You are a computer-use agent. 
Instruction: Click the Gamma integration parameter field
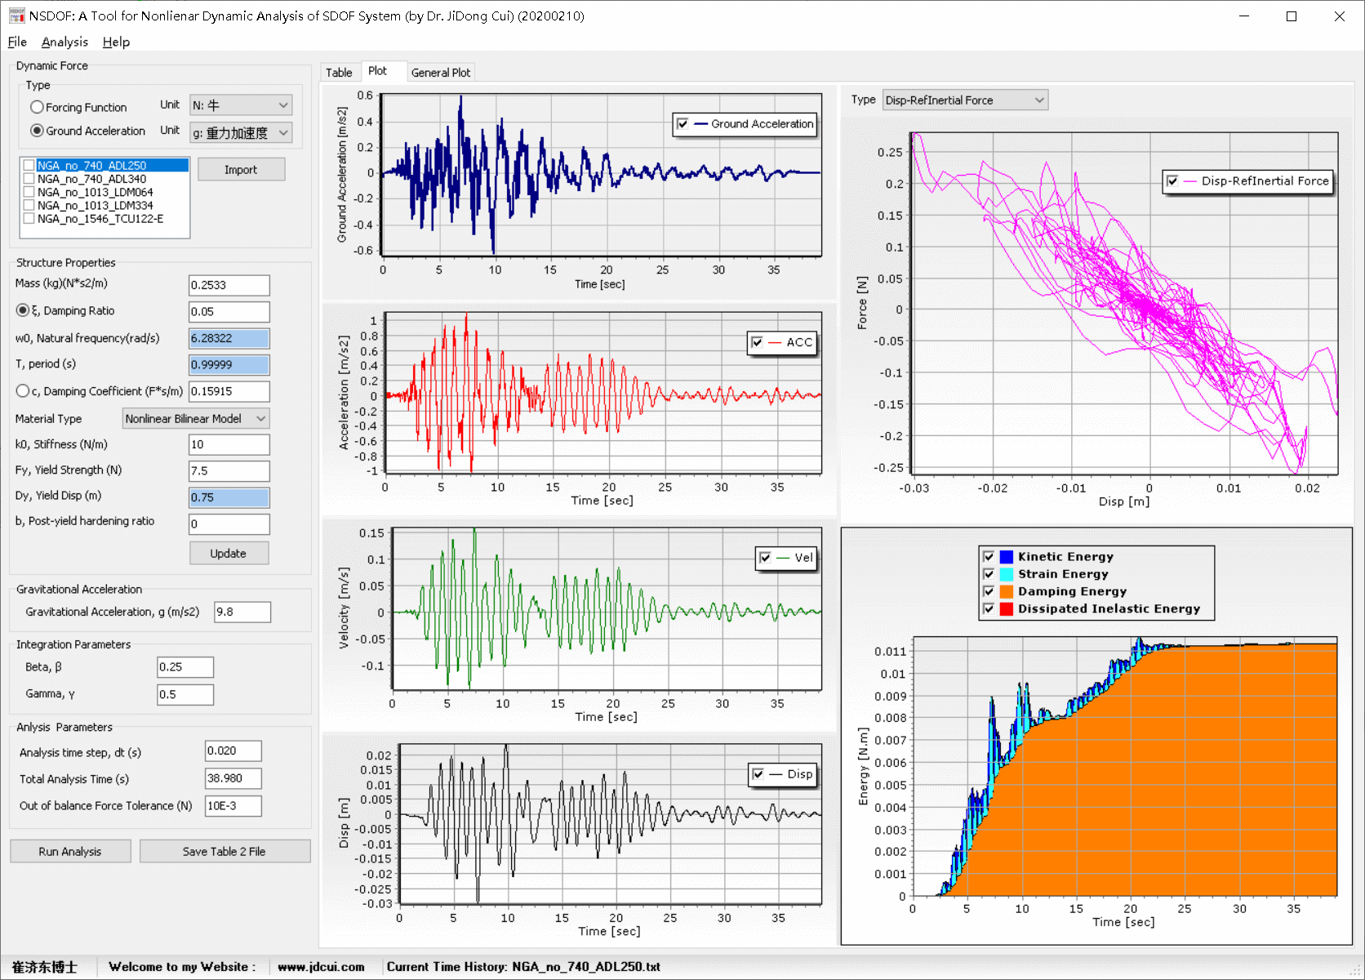click(185, 694)
